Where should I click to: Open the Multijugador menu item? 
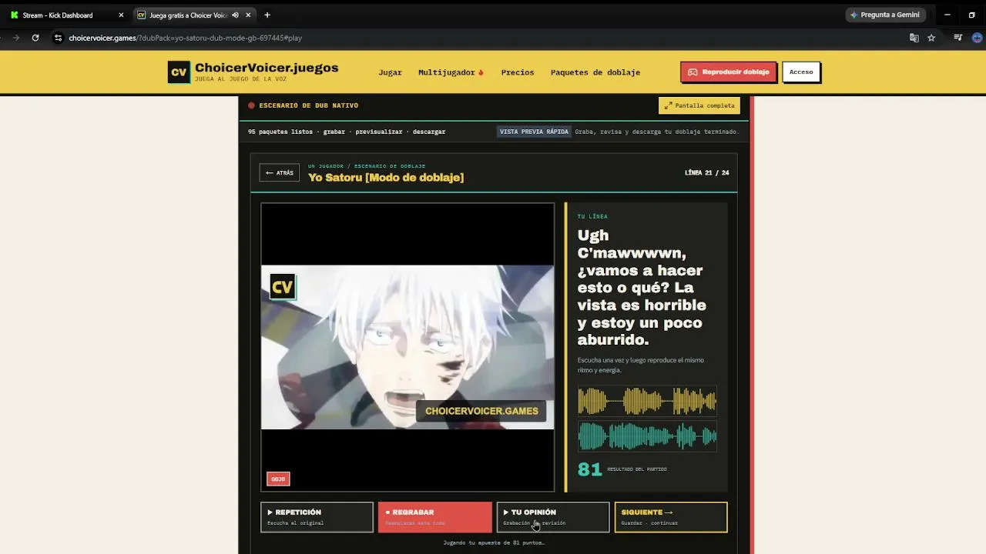(x=451, y=72)
